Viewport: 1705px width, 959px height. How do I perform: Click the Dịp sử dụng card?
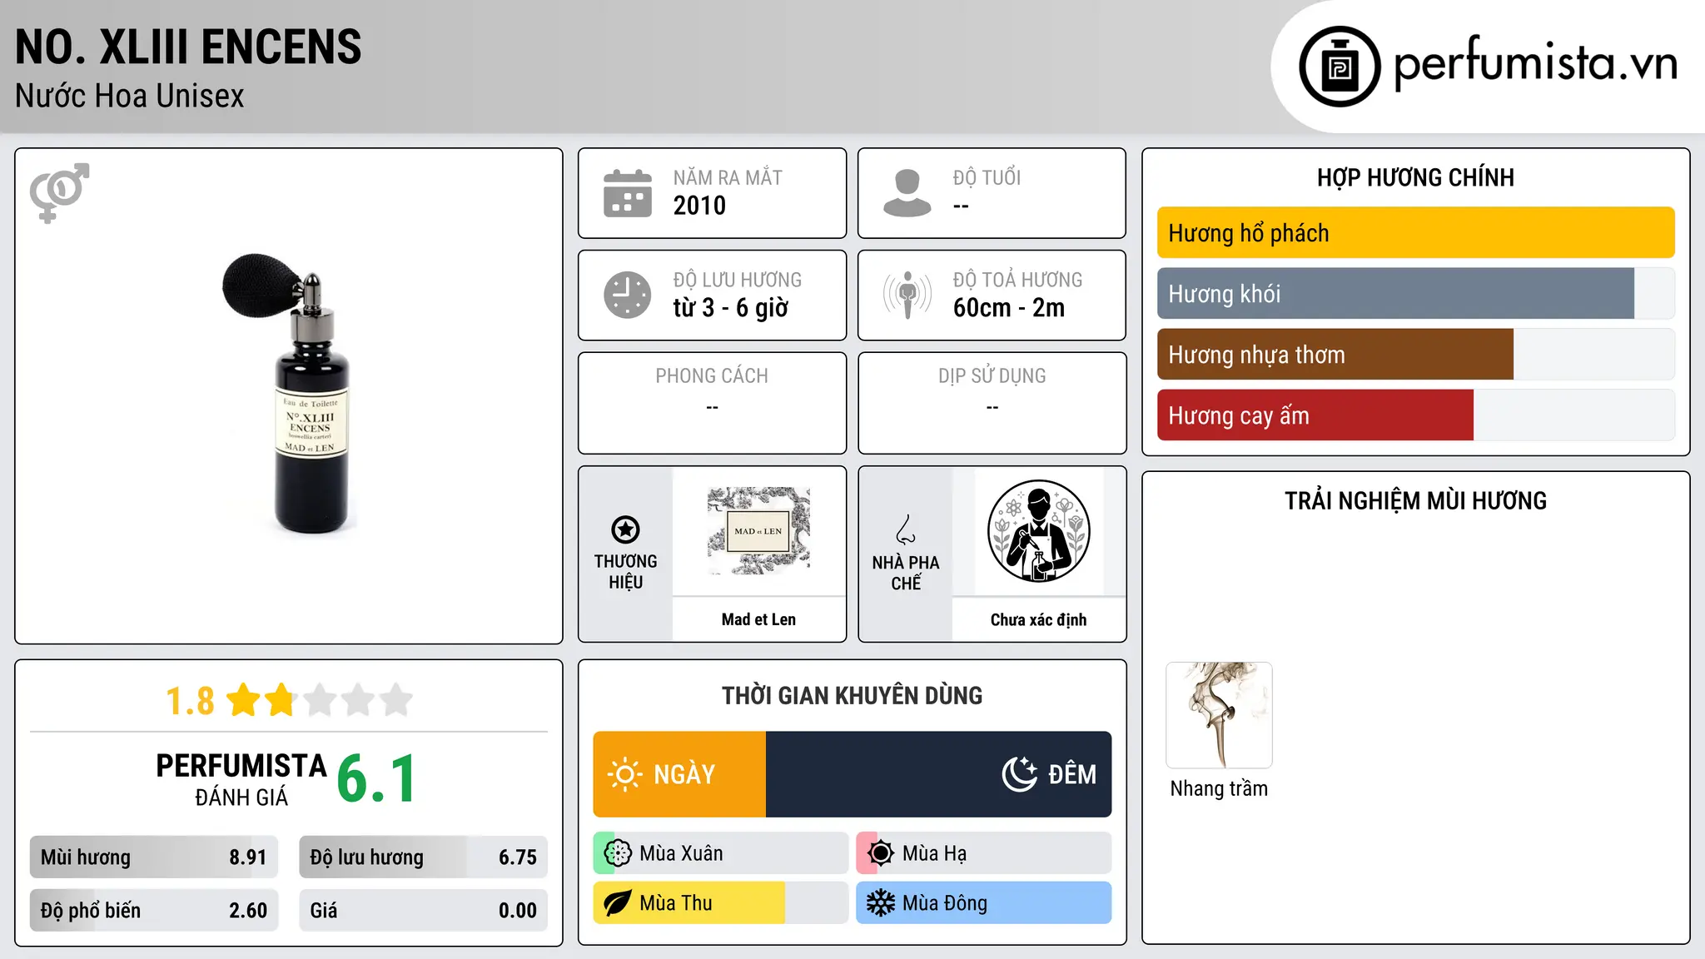click(992, 403)
